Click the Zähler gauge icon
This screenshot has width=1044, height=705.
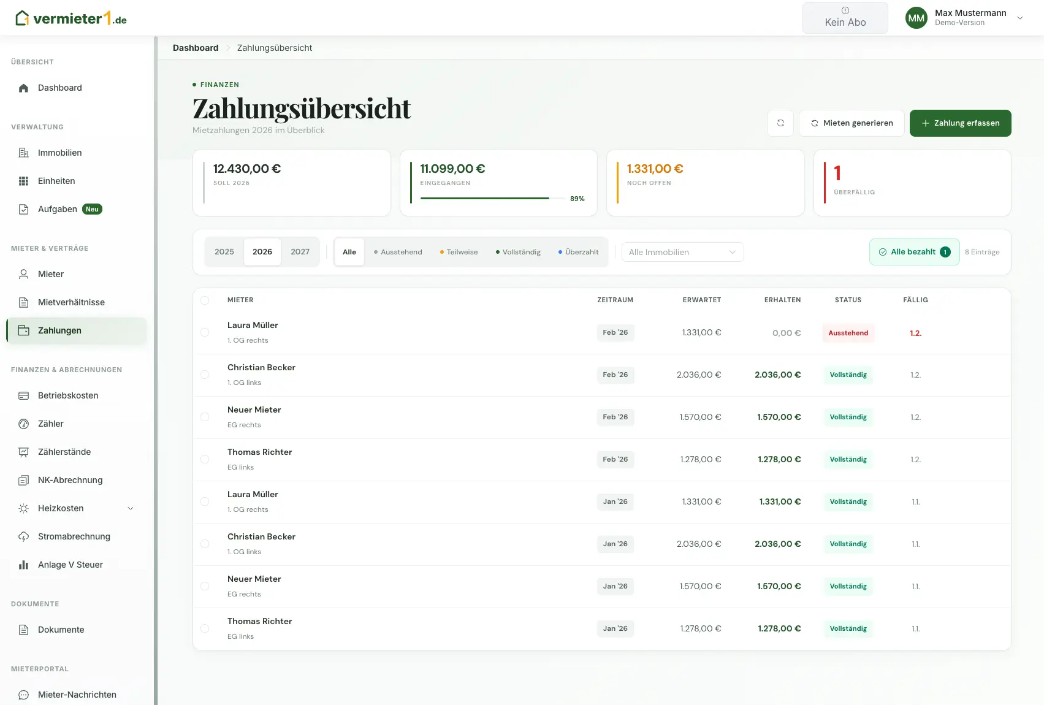(x=23, y=424)
